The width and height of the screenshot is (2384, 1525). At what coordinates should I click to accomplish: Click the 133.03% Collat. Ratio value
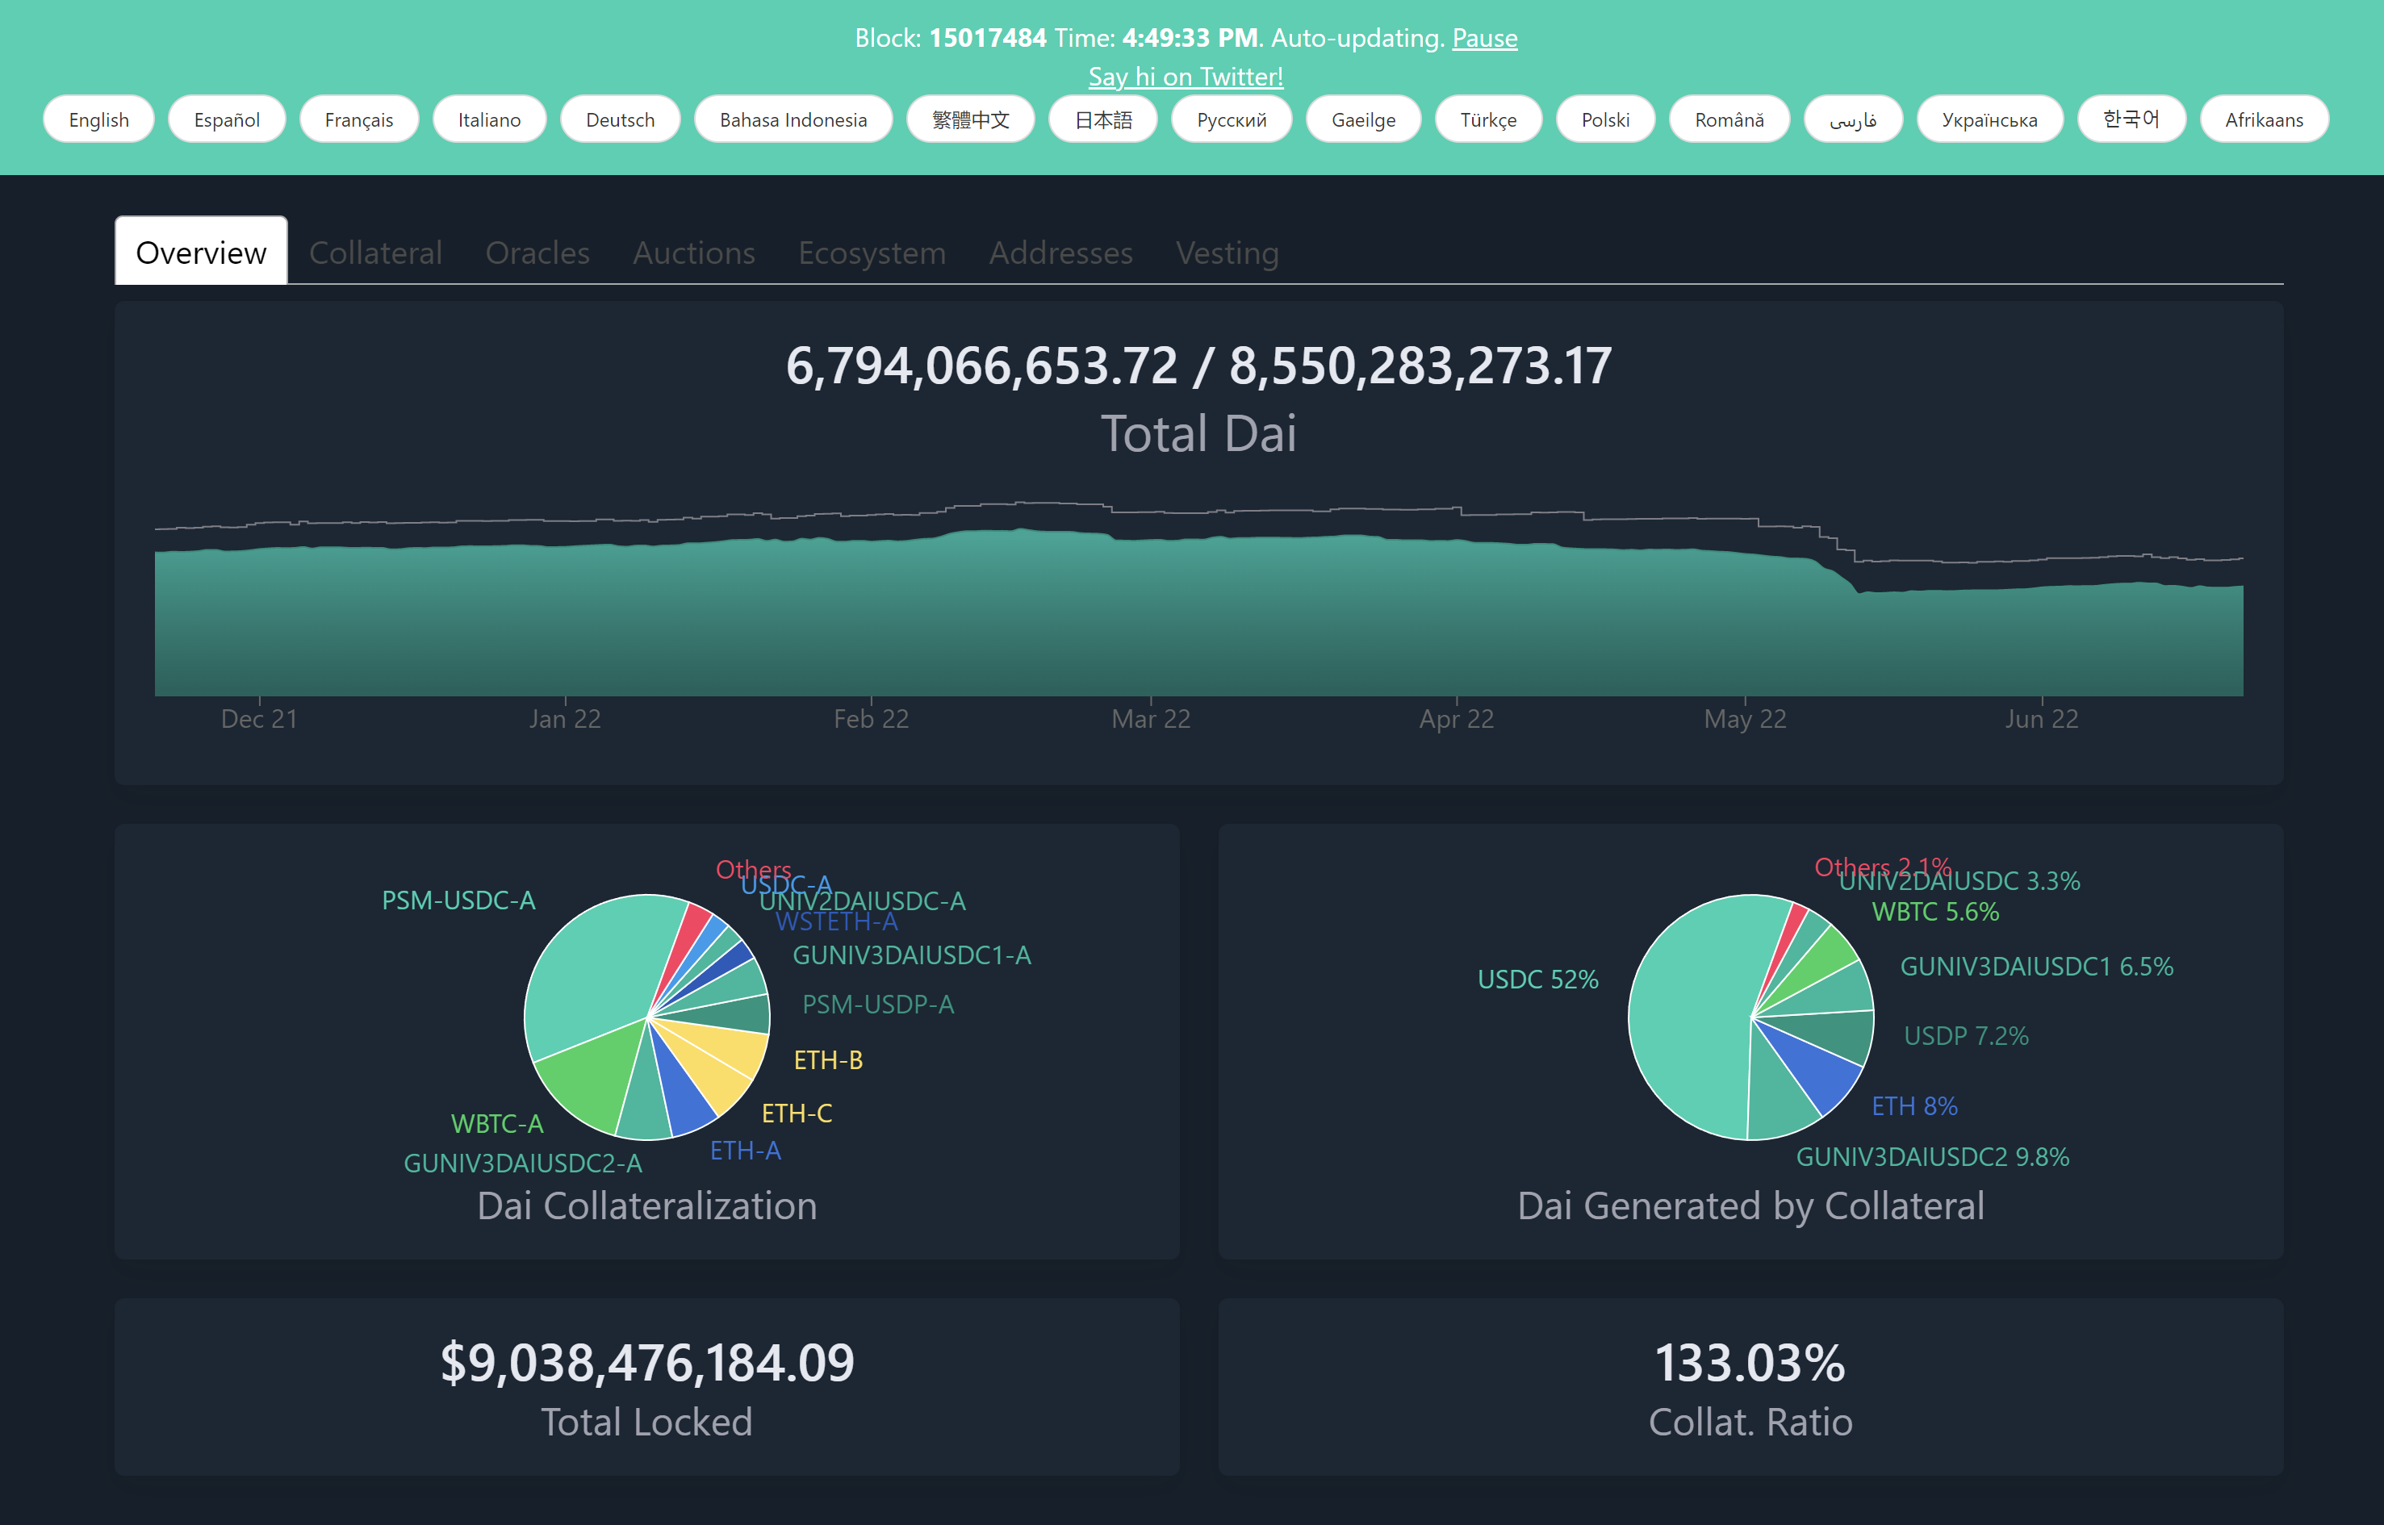click(1750, 1363)
